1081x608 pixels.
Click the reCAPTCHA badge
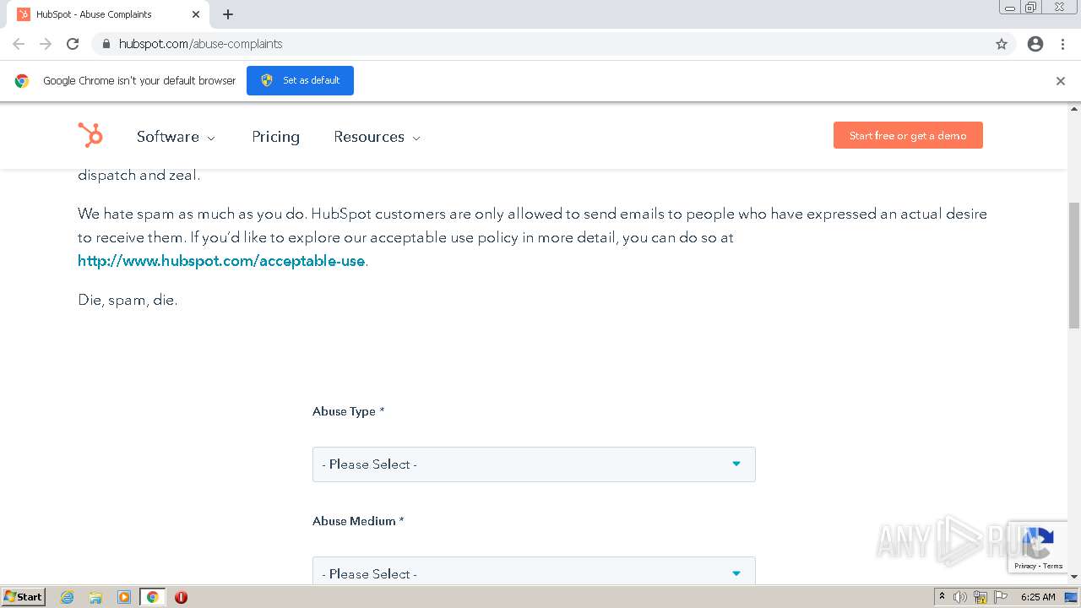pyautogui.click(x=1038, y=547)
